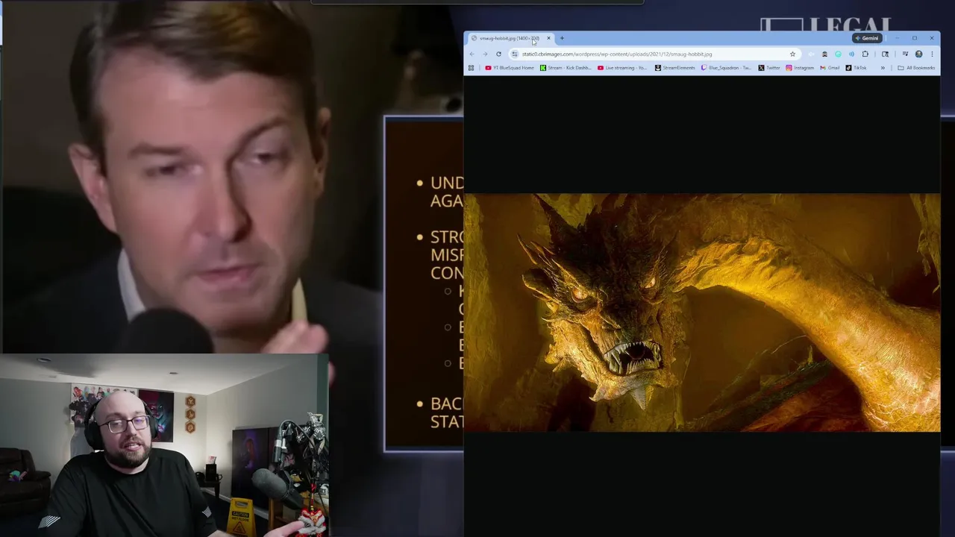Close the smaug-hobbit.jpg tab
Viewport: 955px width, 537px height.
[548, 38]
